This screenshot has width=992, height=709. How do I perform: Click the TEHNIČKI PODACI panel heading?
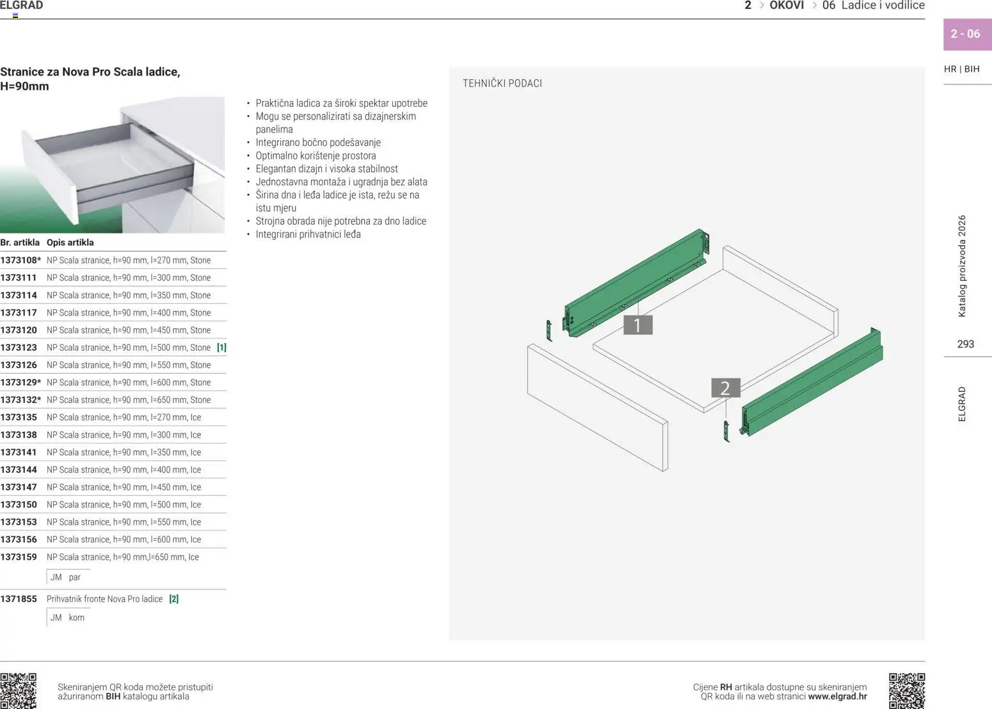(x=502, y=83)
